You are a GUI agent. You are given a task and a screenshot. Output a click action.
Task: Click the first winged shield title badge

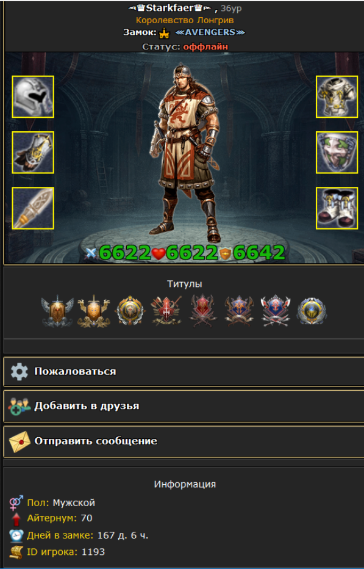click(x=57, y=311)
